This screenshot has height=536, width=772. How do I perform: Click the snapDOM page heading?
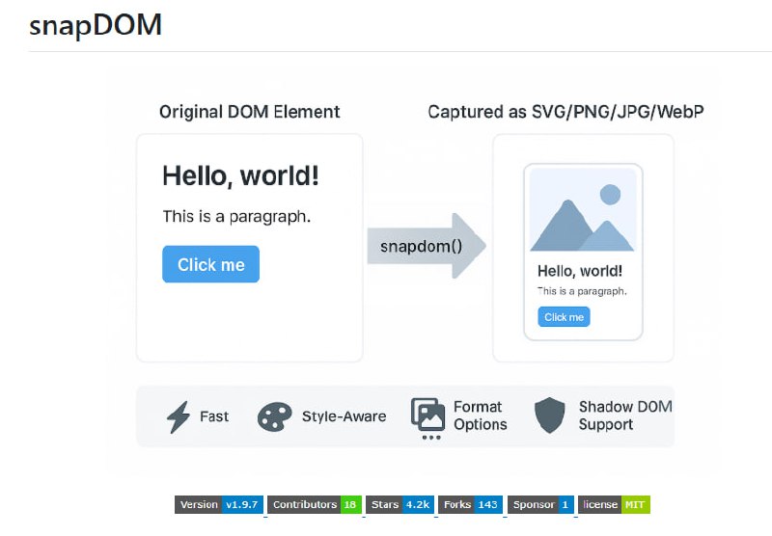point(96,26)
